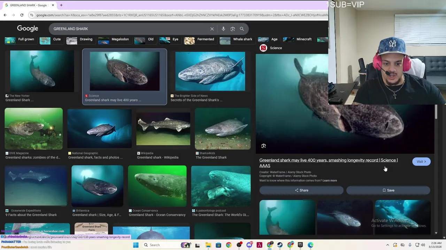Open Microsoft Edge from the taskbar
Viewport: 446px width, 250px height.
tap(310, 245)
